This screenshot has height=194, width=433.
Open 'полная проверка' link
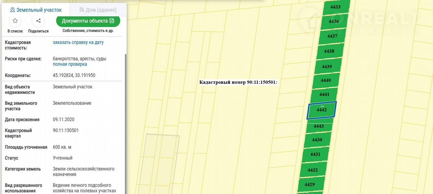70,64
